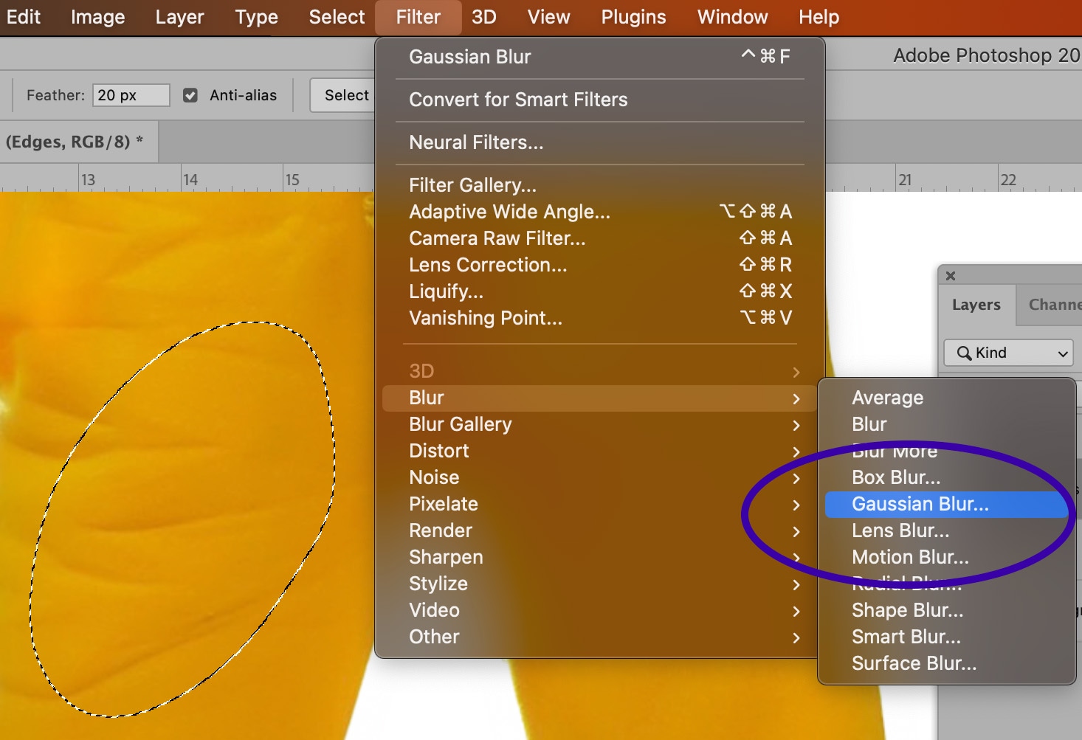Expand the Distort submenu arrow

[x=796, y=452]
